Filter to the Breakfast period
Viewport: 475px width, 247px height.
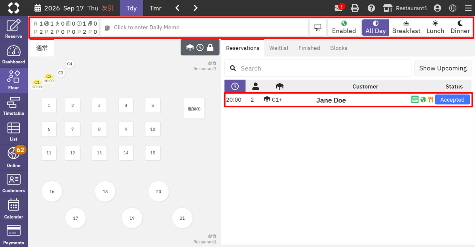coord(406,28)
